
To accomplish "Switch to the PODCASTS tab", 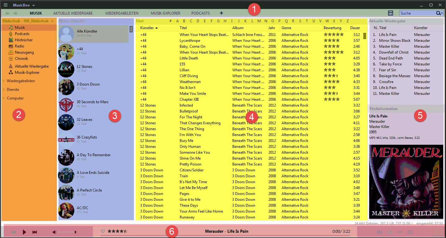I will [x=200, y=13].
